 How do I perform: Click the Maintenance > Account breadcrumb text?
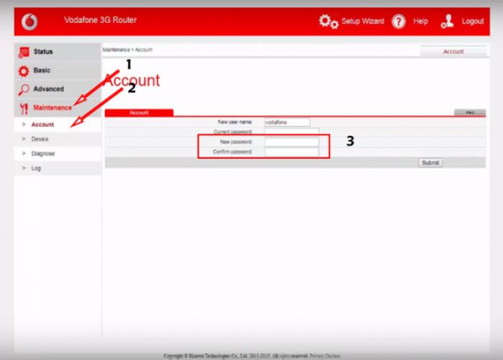[127, 50]
